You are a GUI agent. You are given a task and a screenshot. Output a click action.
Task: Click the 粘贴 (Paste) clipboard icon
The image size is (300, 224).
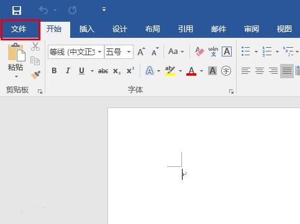(x=16, y=52)
